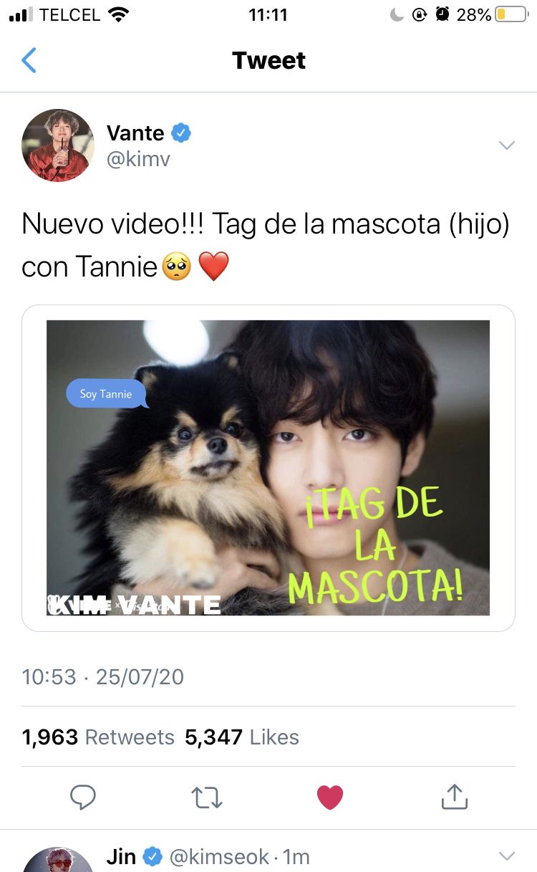537x872 pixels.
Task: Open the share upload icon
Action: (x=455, y=796)
